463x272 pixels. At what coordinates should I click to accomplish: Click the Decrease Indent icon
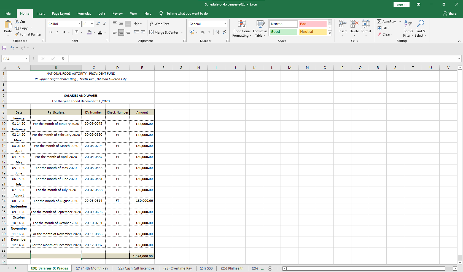pyautogui.click(x=136, y=32)
